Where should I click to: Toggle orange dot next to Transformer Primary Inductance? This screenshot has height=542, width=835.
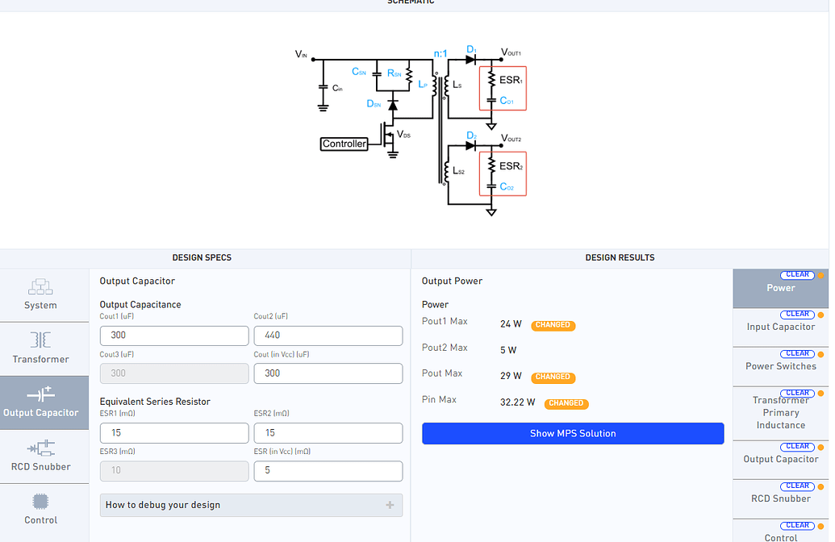coord(820,393)
